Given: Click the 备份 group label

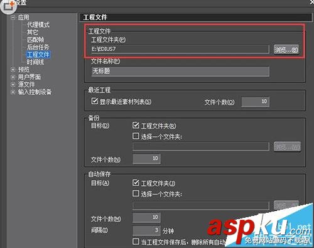Looking at the screenshot, I should tap(94, 118).
